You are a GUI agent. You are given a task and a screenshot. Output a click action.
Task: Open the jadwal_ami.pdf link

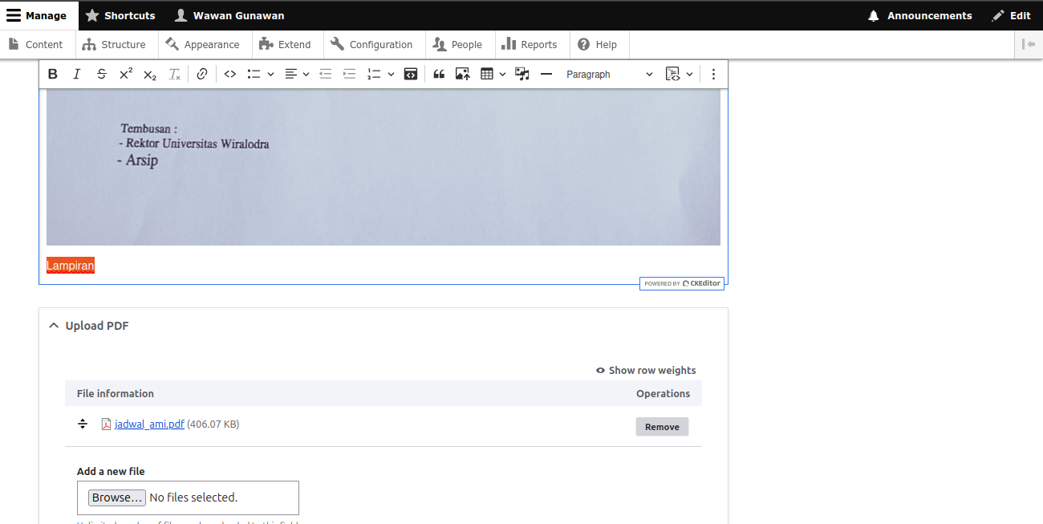[x=149, y=424]
